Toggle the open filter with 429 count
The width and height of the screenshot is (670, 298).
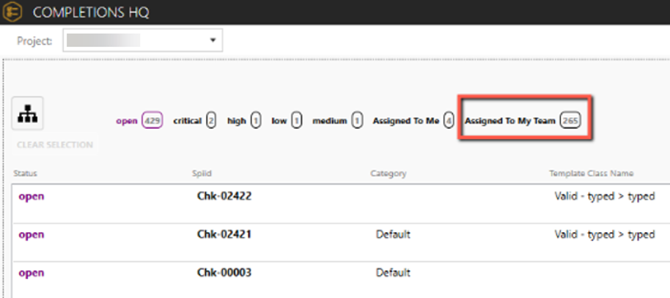[139, 121]
